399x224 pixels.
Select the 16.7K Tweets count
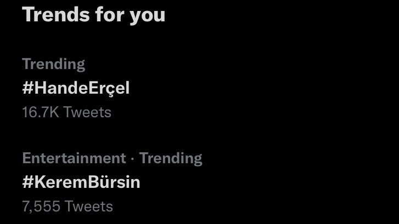click(x=66, y=112)
